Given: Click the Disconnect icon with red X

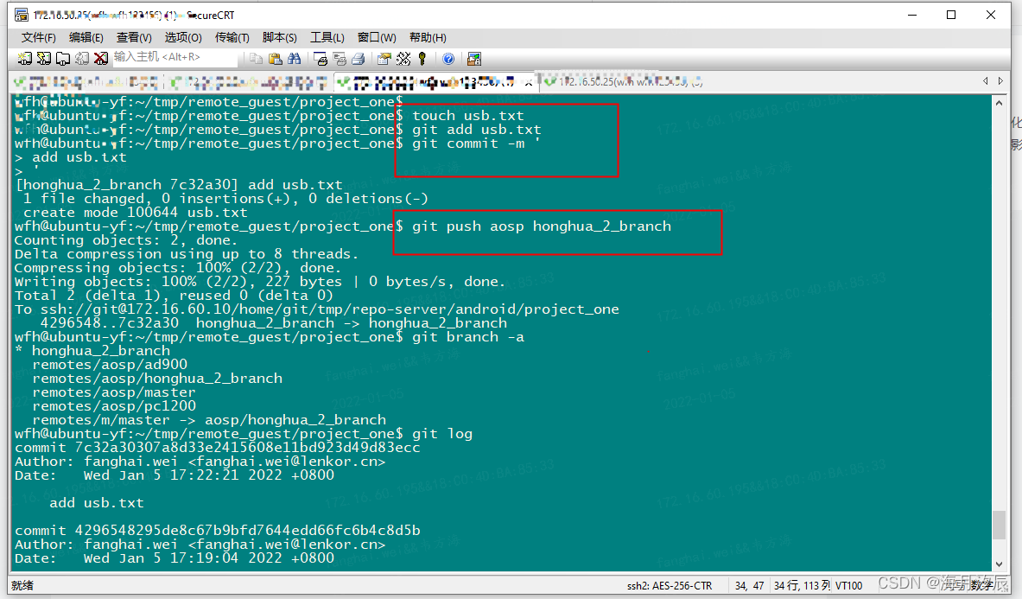Looking at the screenshot, I should [100, 59].
